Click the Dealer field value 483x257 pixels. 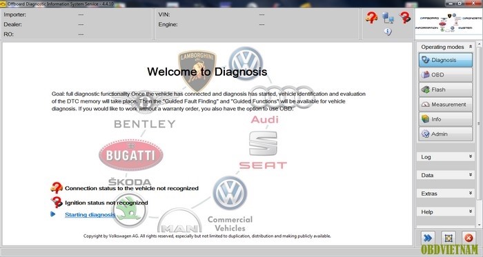coord(81,24)
